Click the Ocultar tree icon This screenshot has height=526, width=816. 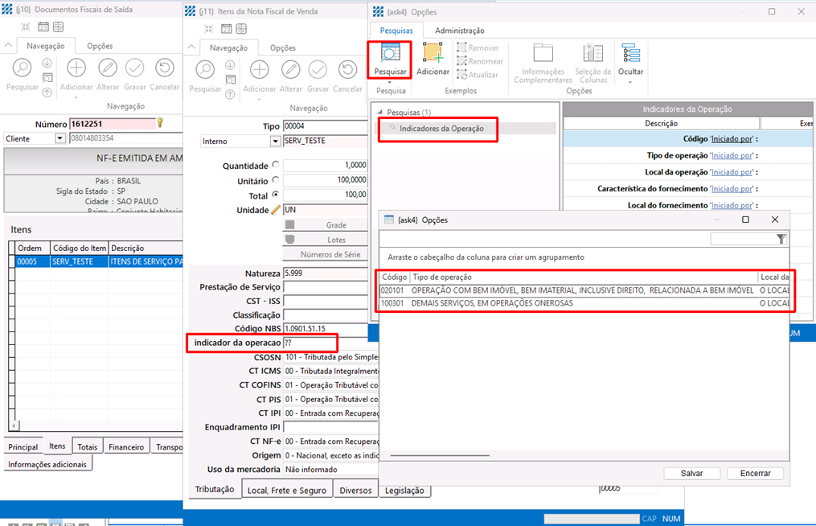pyautogui.click(x=631, y=55)
